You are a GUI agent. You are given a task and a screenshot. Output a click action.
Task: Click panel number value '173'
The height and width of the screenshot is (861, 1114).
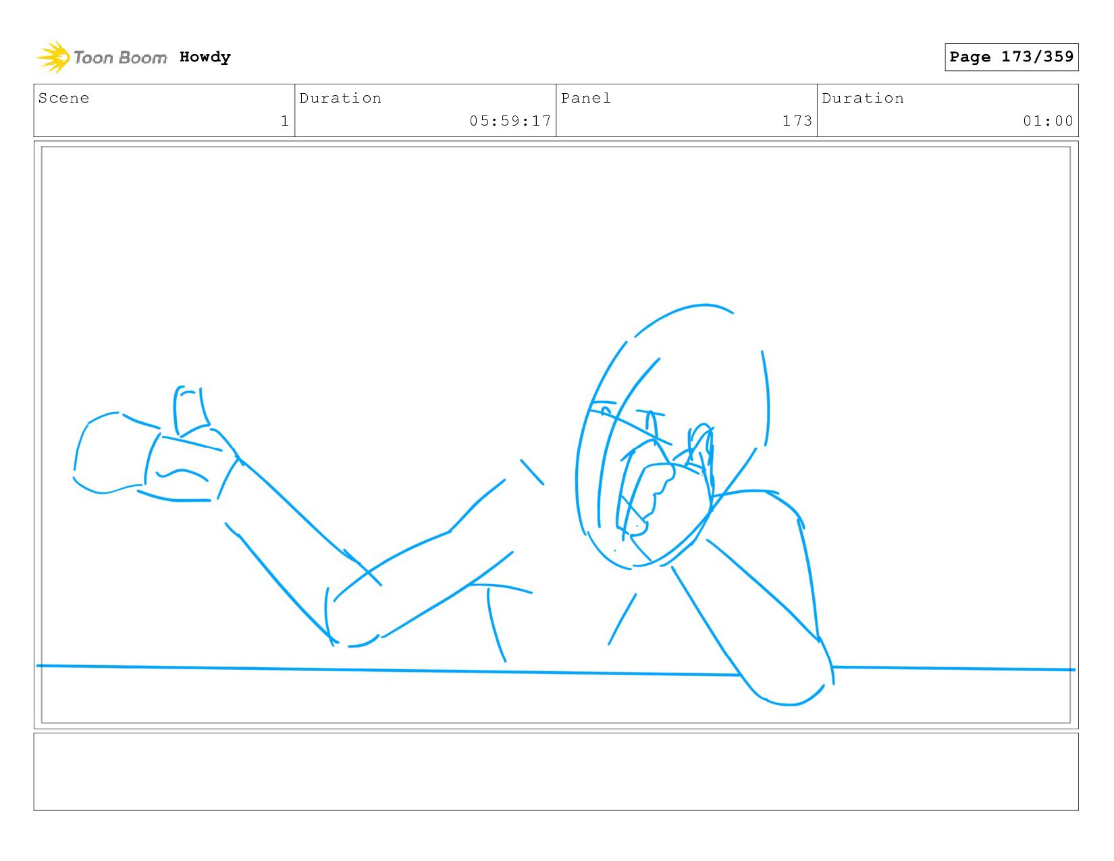click(797, 121)
